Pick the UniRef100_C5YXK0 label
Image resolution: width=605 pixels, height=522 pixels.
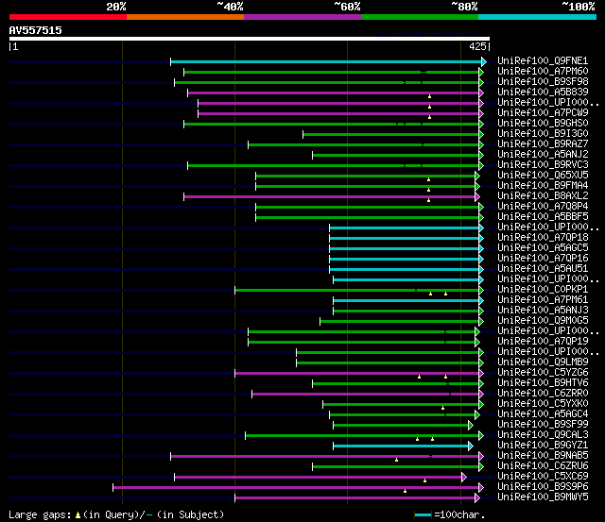point(543,404)
